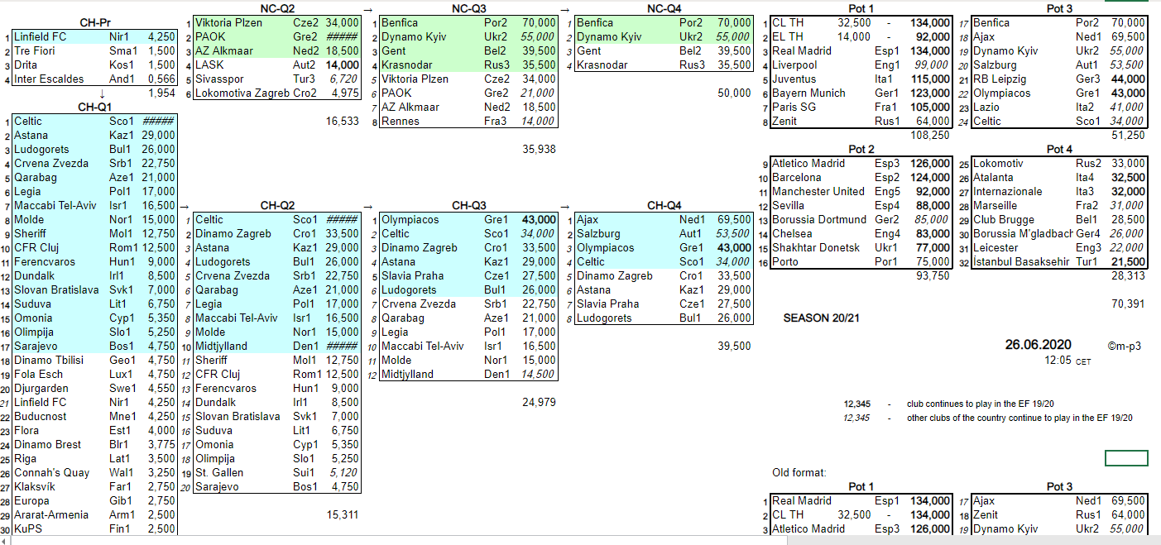Select the St. Gallen cell

coord(221,473)
